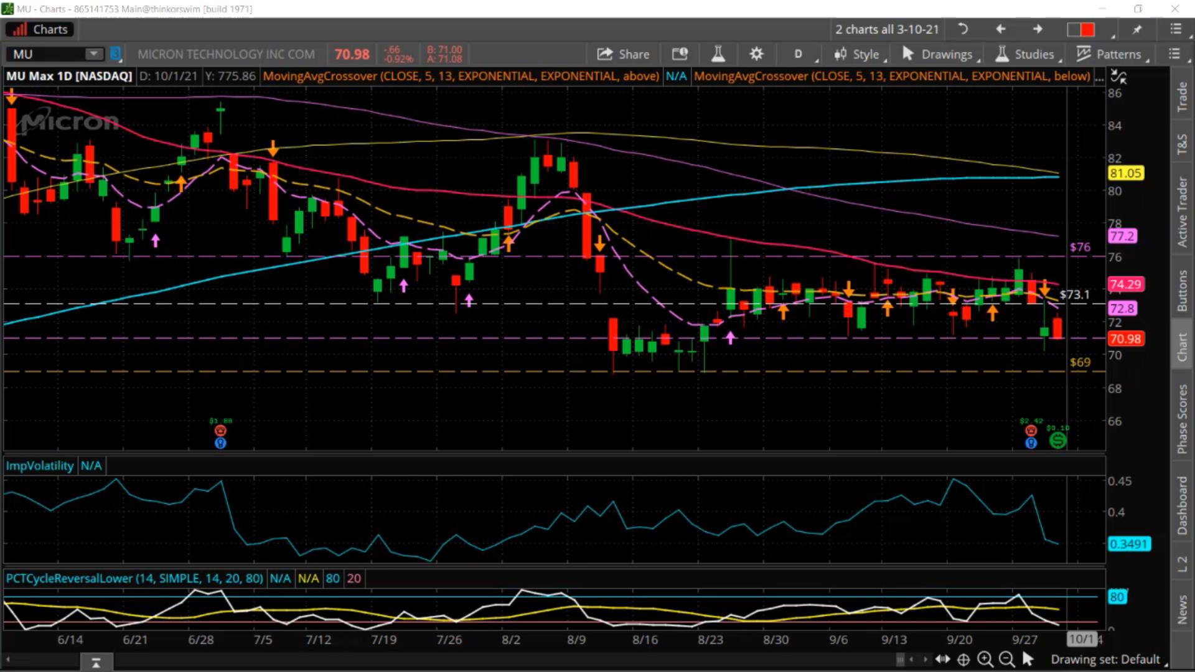Click the forward arrow icon
This screenshot has height=672, width=1195.
tap(1038, 29)
